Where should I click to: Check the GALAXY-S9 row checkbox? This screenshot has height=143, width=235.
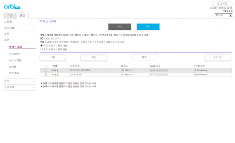pos(46,75)
